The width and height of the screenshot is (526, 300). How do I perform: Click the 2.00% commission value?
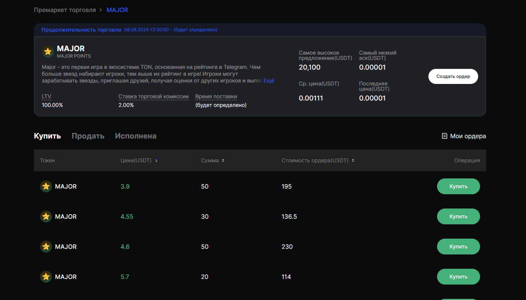point(126,105)
